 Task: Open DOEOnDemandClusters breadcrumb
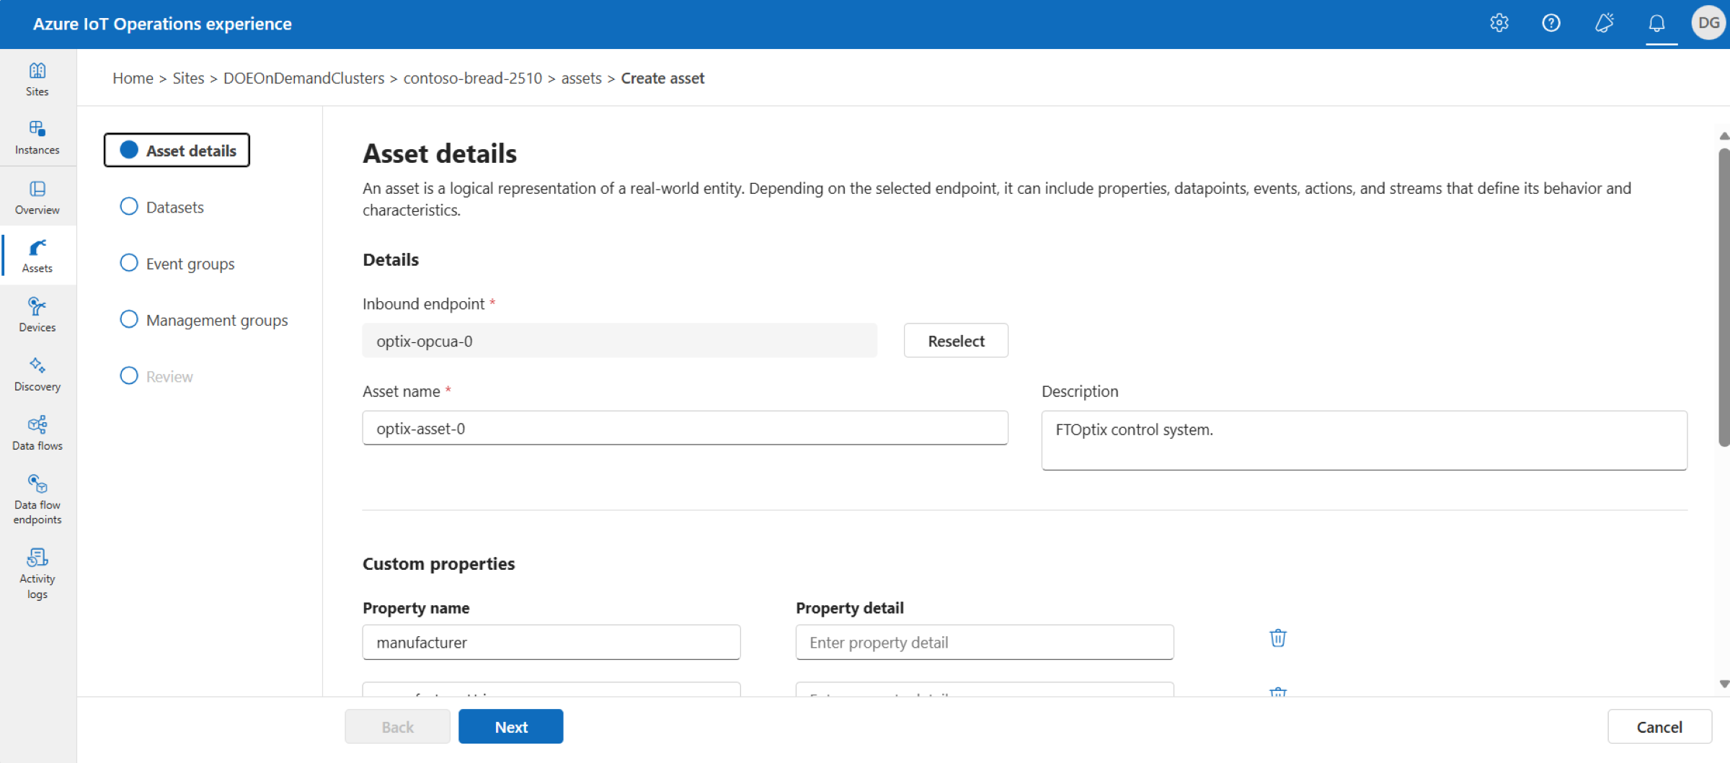tap(303, 78)
